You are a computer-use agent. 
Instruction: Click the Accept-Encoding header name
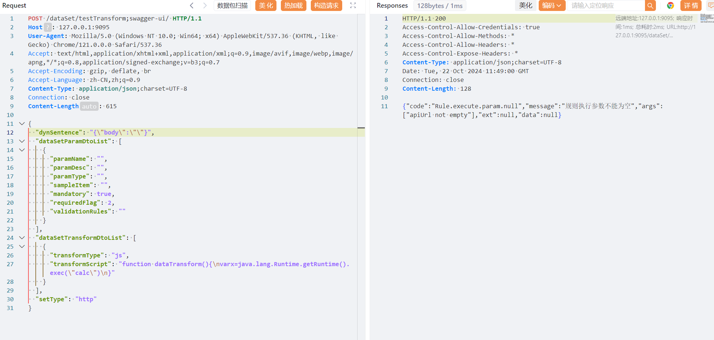coord(55,71)
